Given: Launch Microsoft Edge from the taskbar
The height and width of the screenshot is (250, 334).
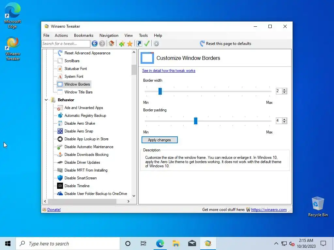Looking at the screenshot, I should (160, 243).
